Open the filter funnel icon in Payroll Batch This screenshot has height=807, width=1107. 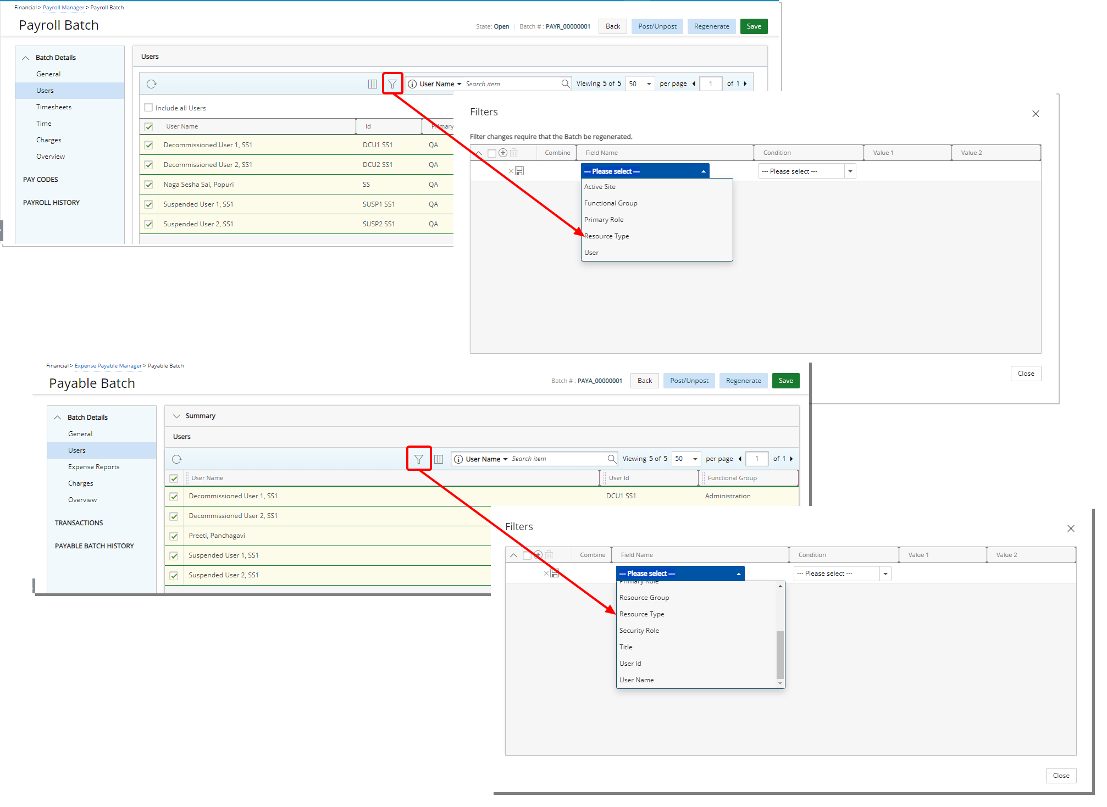coord(392,84)
